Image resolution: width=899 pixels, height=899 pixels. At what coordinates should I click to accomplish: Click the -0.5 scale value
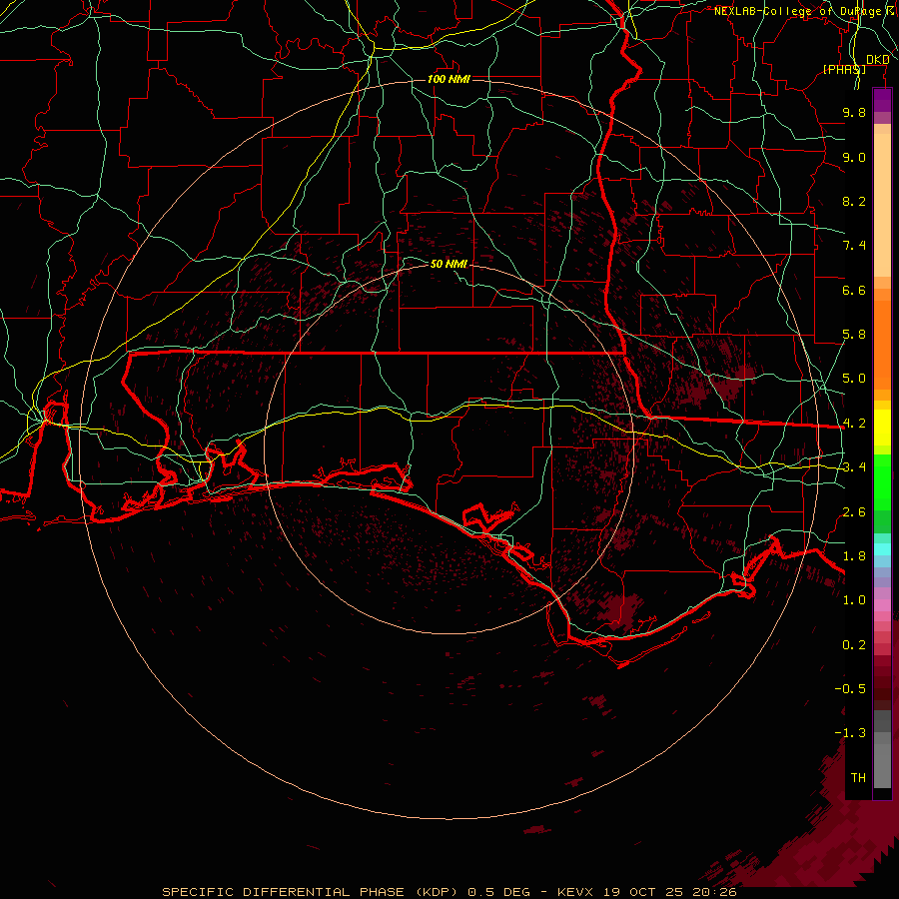click(x=850, y=689)
